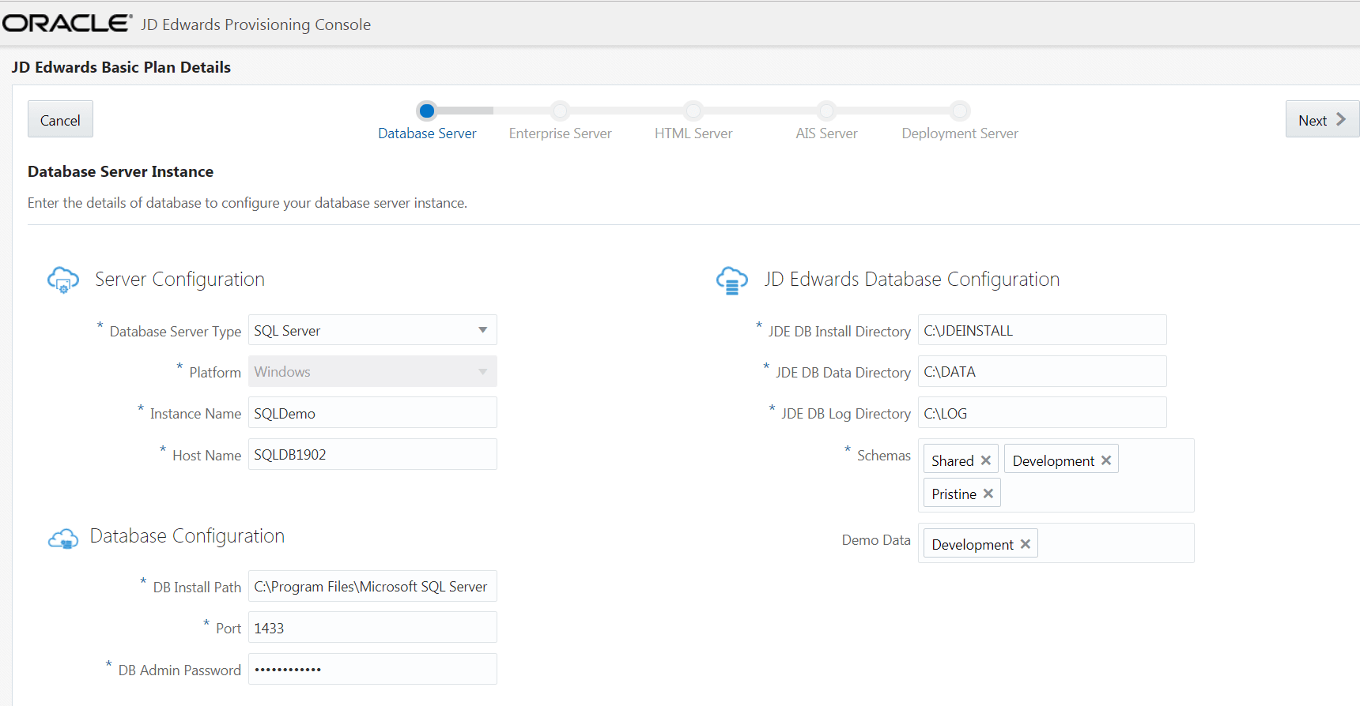Screen dimensions: 1360x706
Task: Click the Instance Name field
Action: point(372,413)
